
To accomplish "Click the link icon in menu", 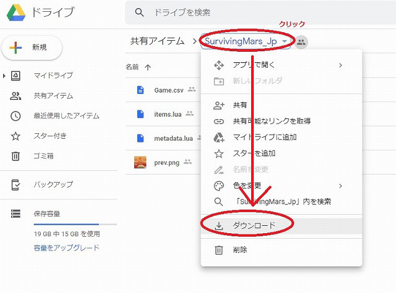I will [x=218, y=122].
